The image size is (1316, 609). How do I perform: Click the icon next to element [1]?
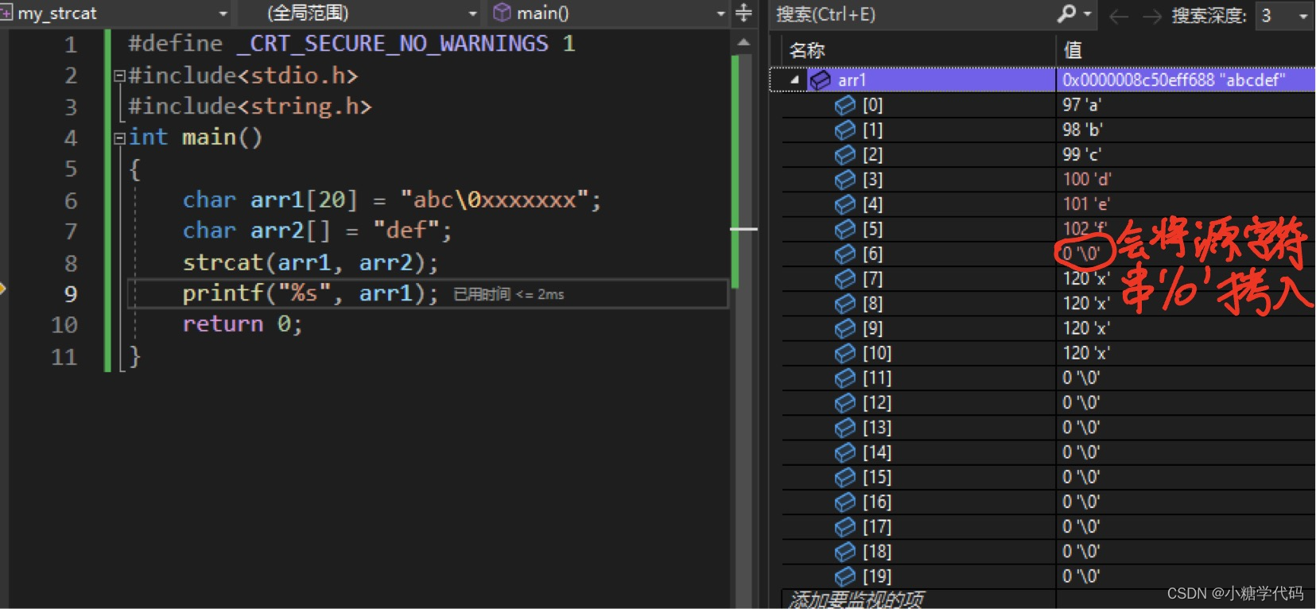click(844, 130)
